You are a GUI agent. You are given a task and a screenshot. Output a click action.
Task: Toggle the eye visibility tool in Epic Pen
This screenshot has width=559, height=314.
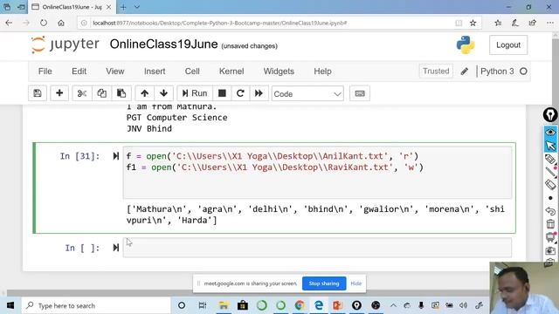tap(550, 132)
